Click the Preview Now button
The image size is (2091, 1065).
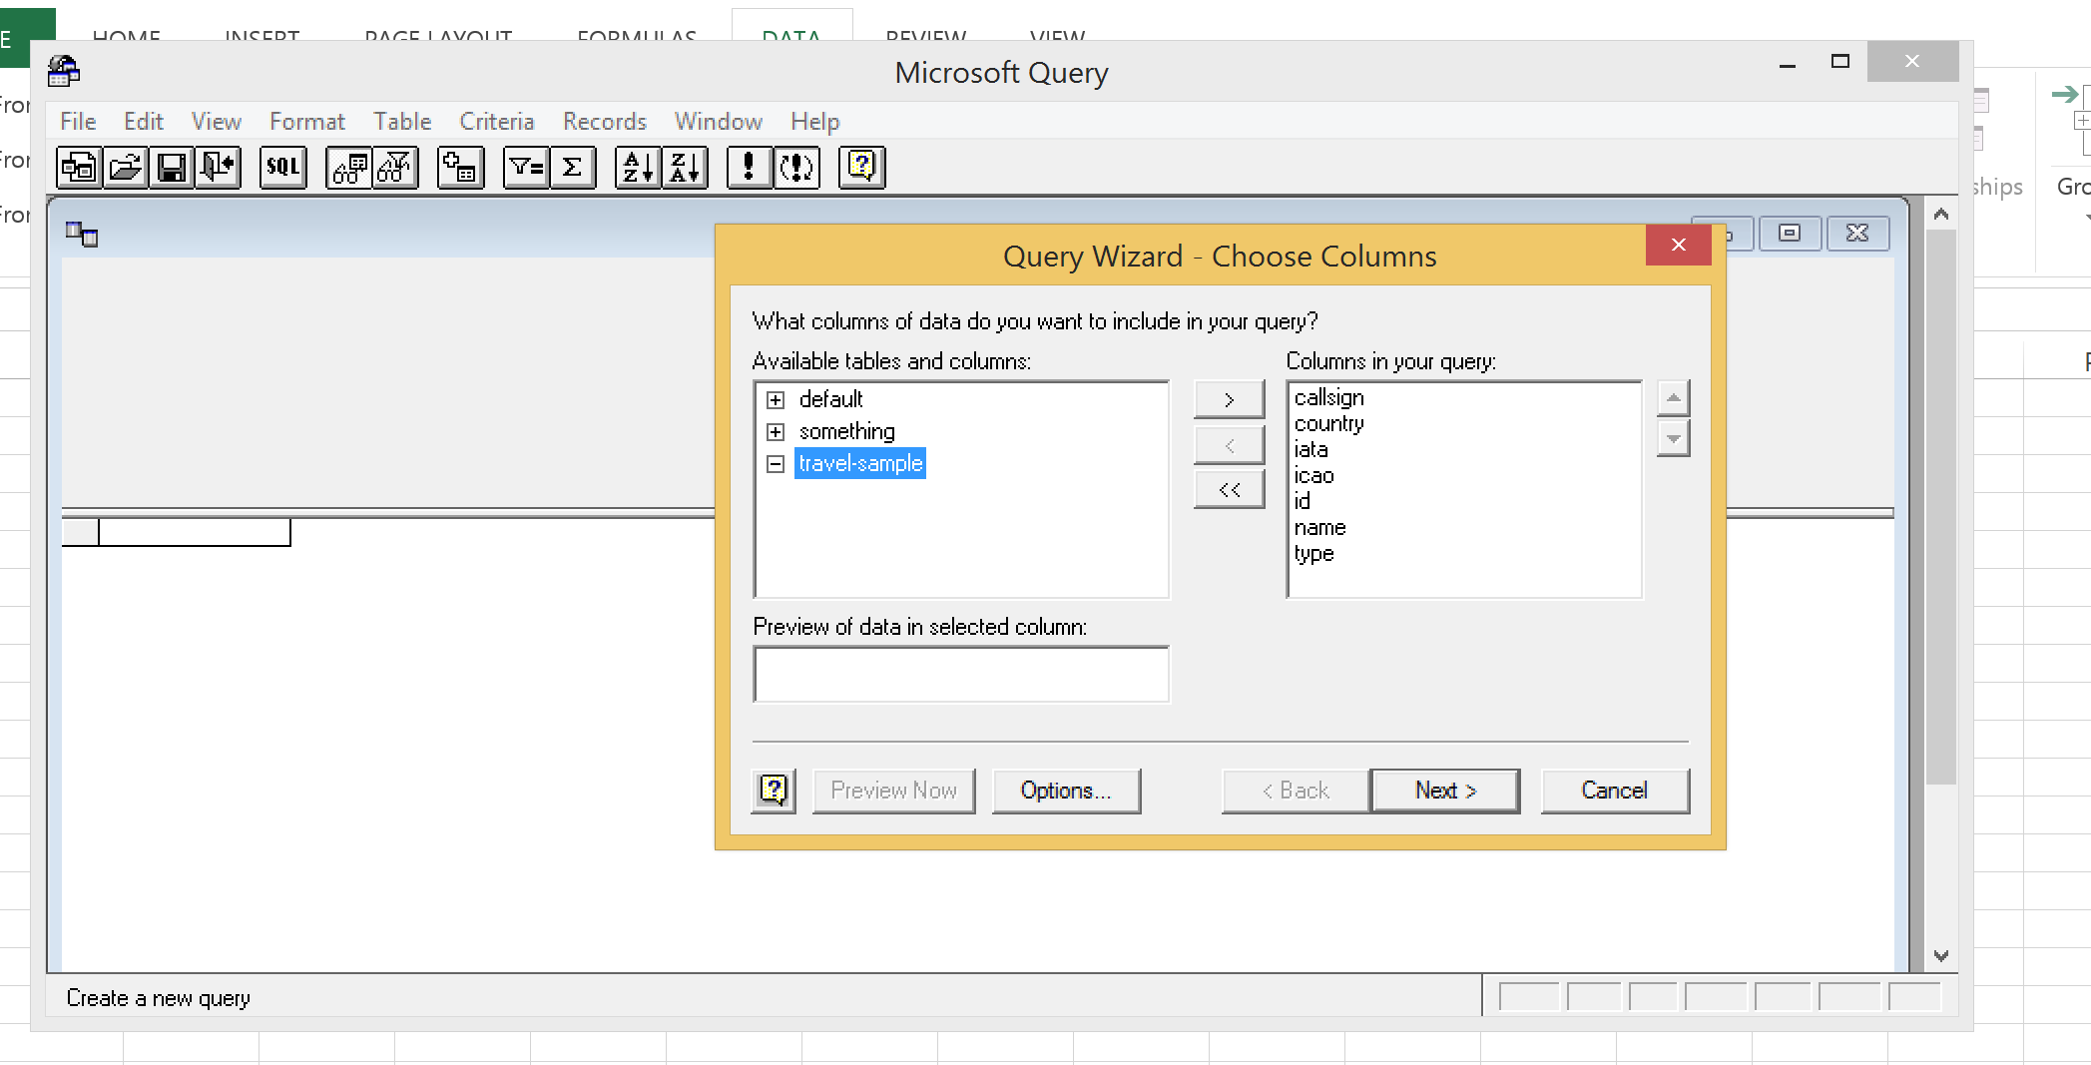893,791
